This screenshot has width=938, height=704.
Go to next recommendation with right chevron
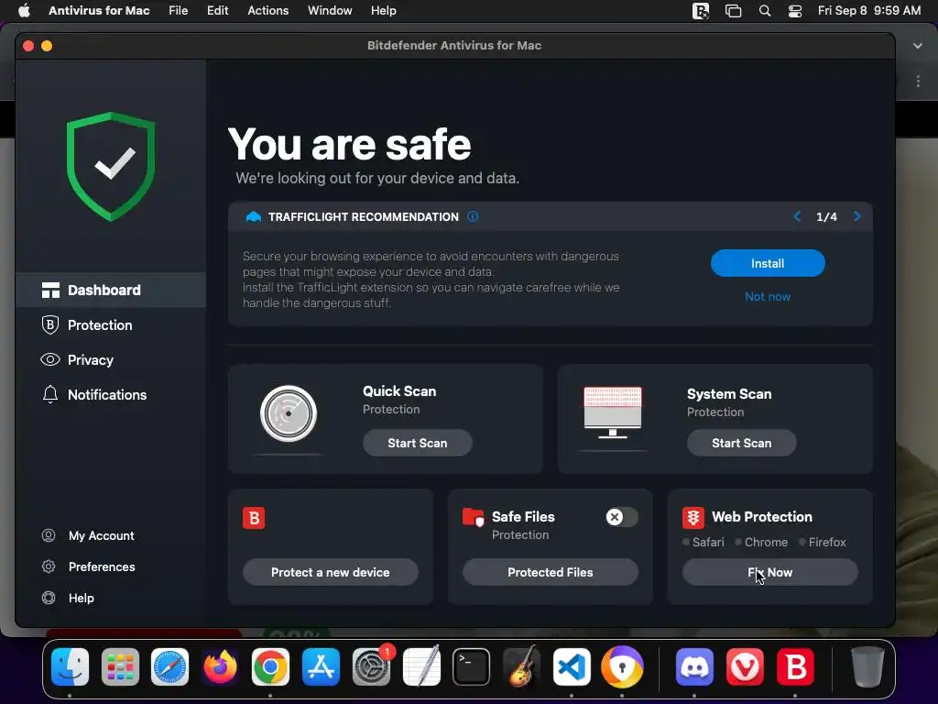point(857,216)
